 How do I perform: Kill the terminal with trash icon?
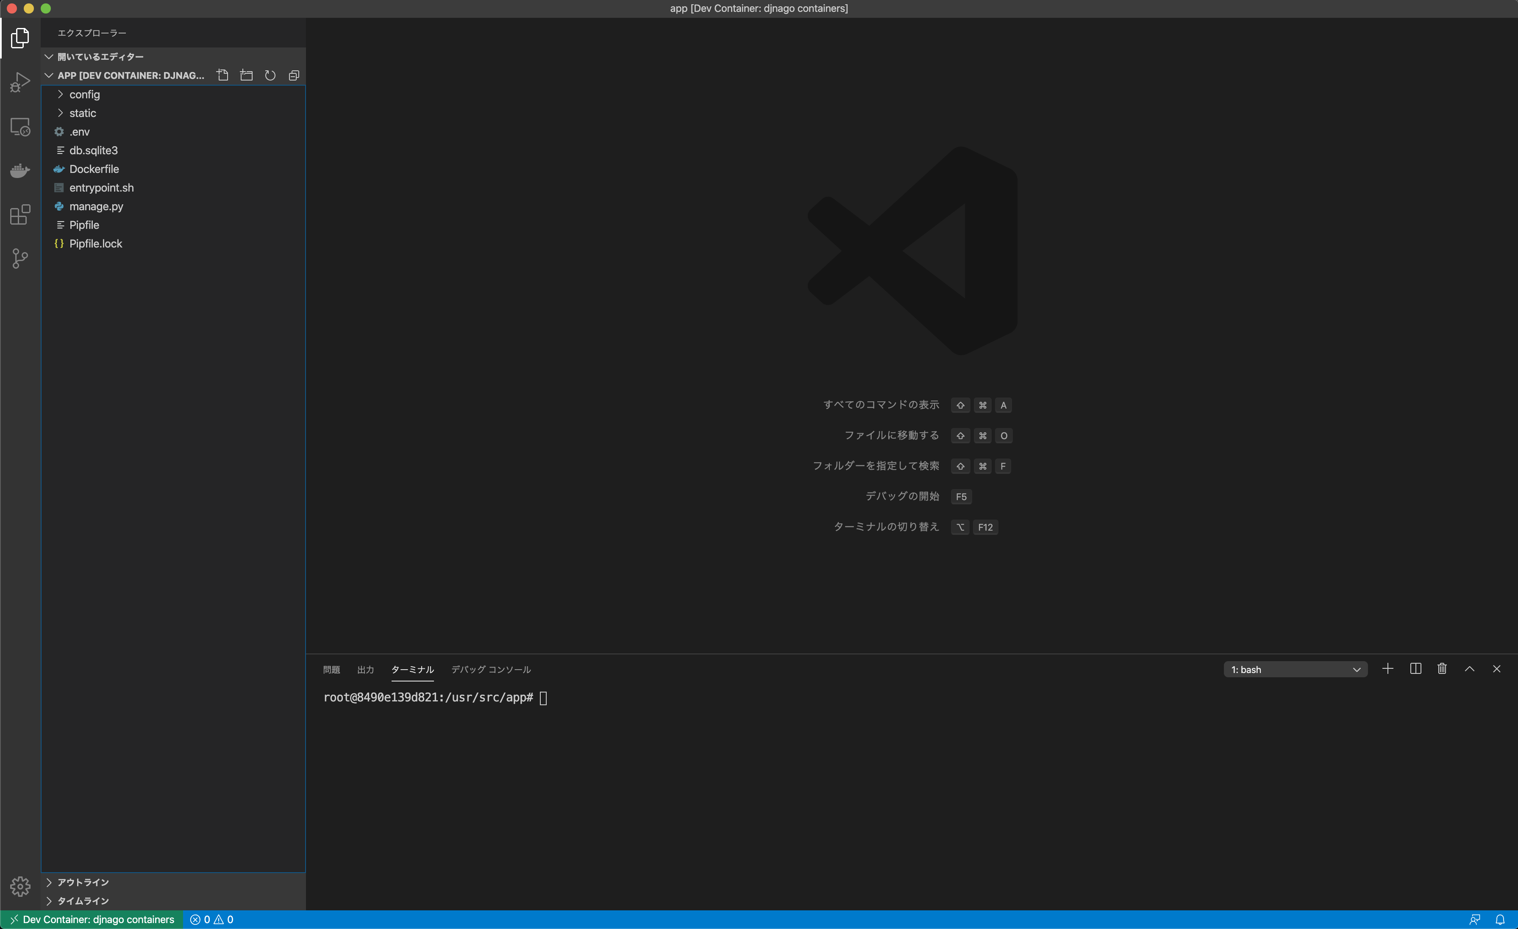click(1442, 669)
